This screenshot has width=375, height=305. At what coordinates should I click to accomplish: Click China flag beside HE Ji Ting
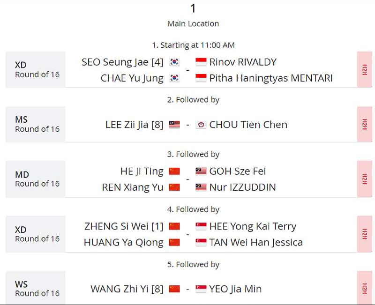point(174,171)
